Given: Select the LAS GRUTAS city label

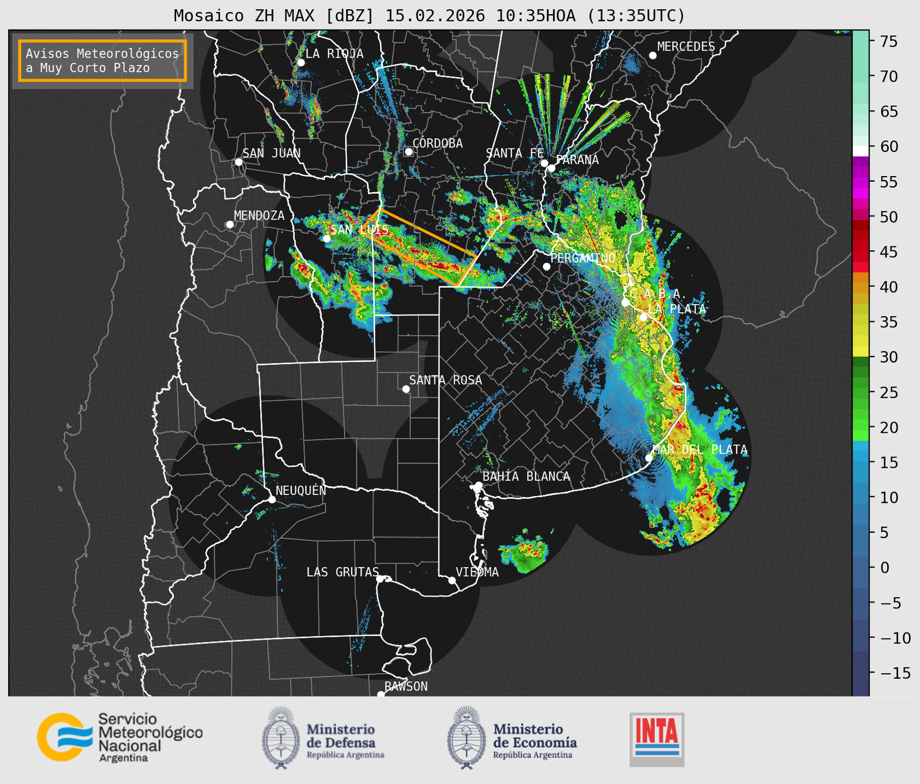Looking at the screenshot, I should click(342, 572).
